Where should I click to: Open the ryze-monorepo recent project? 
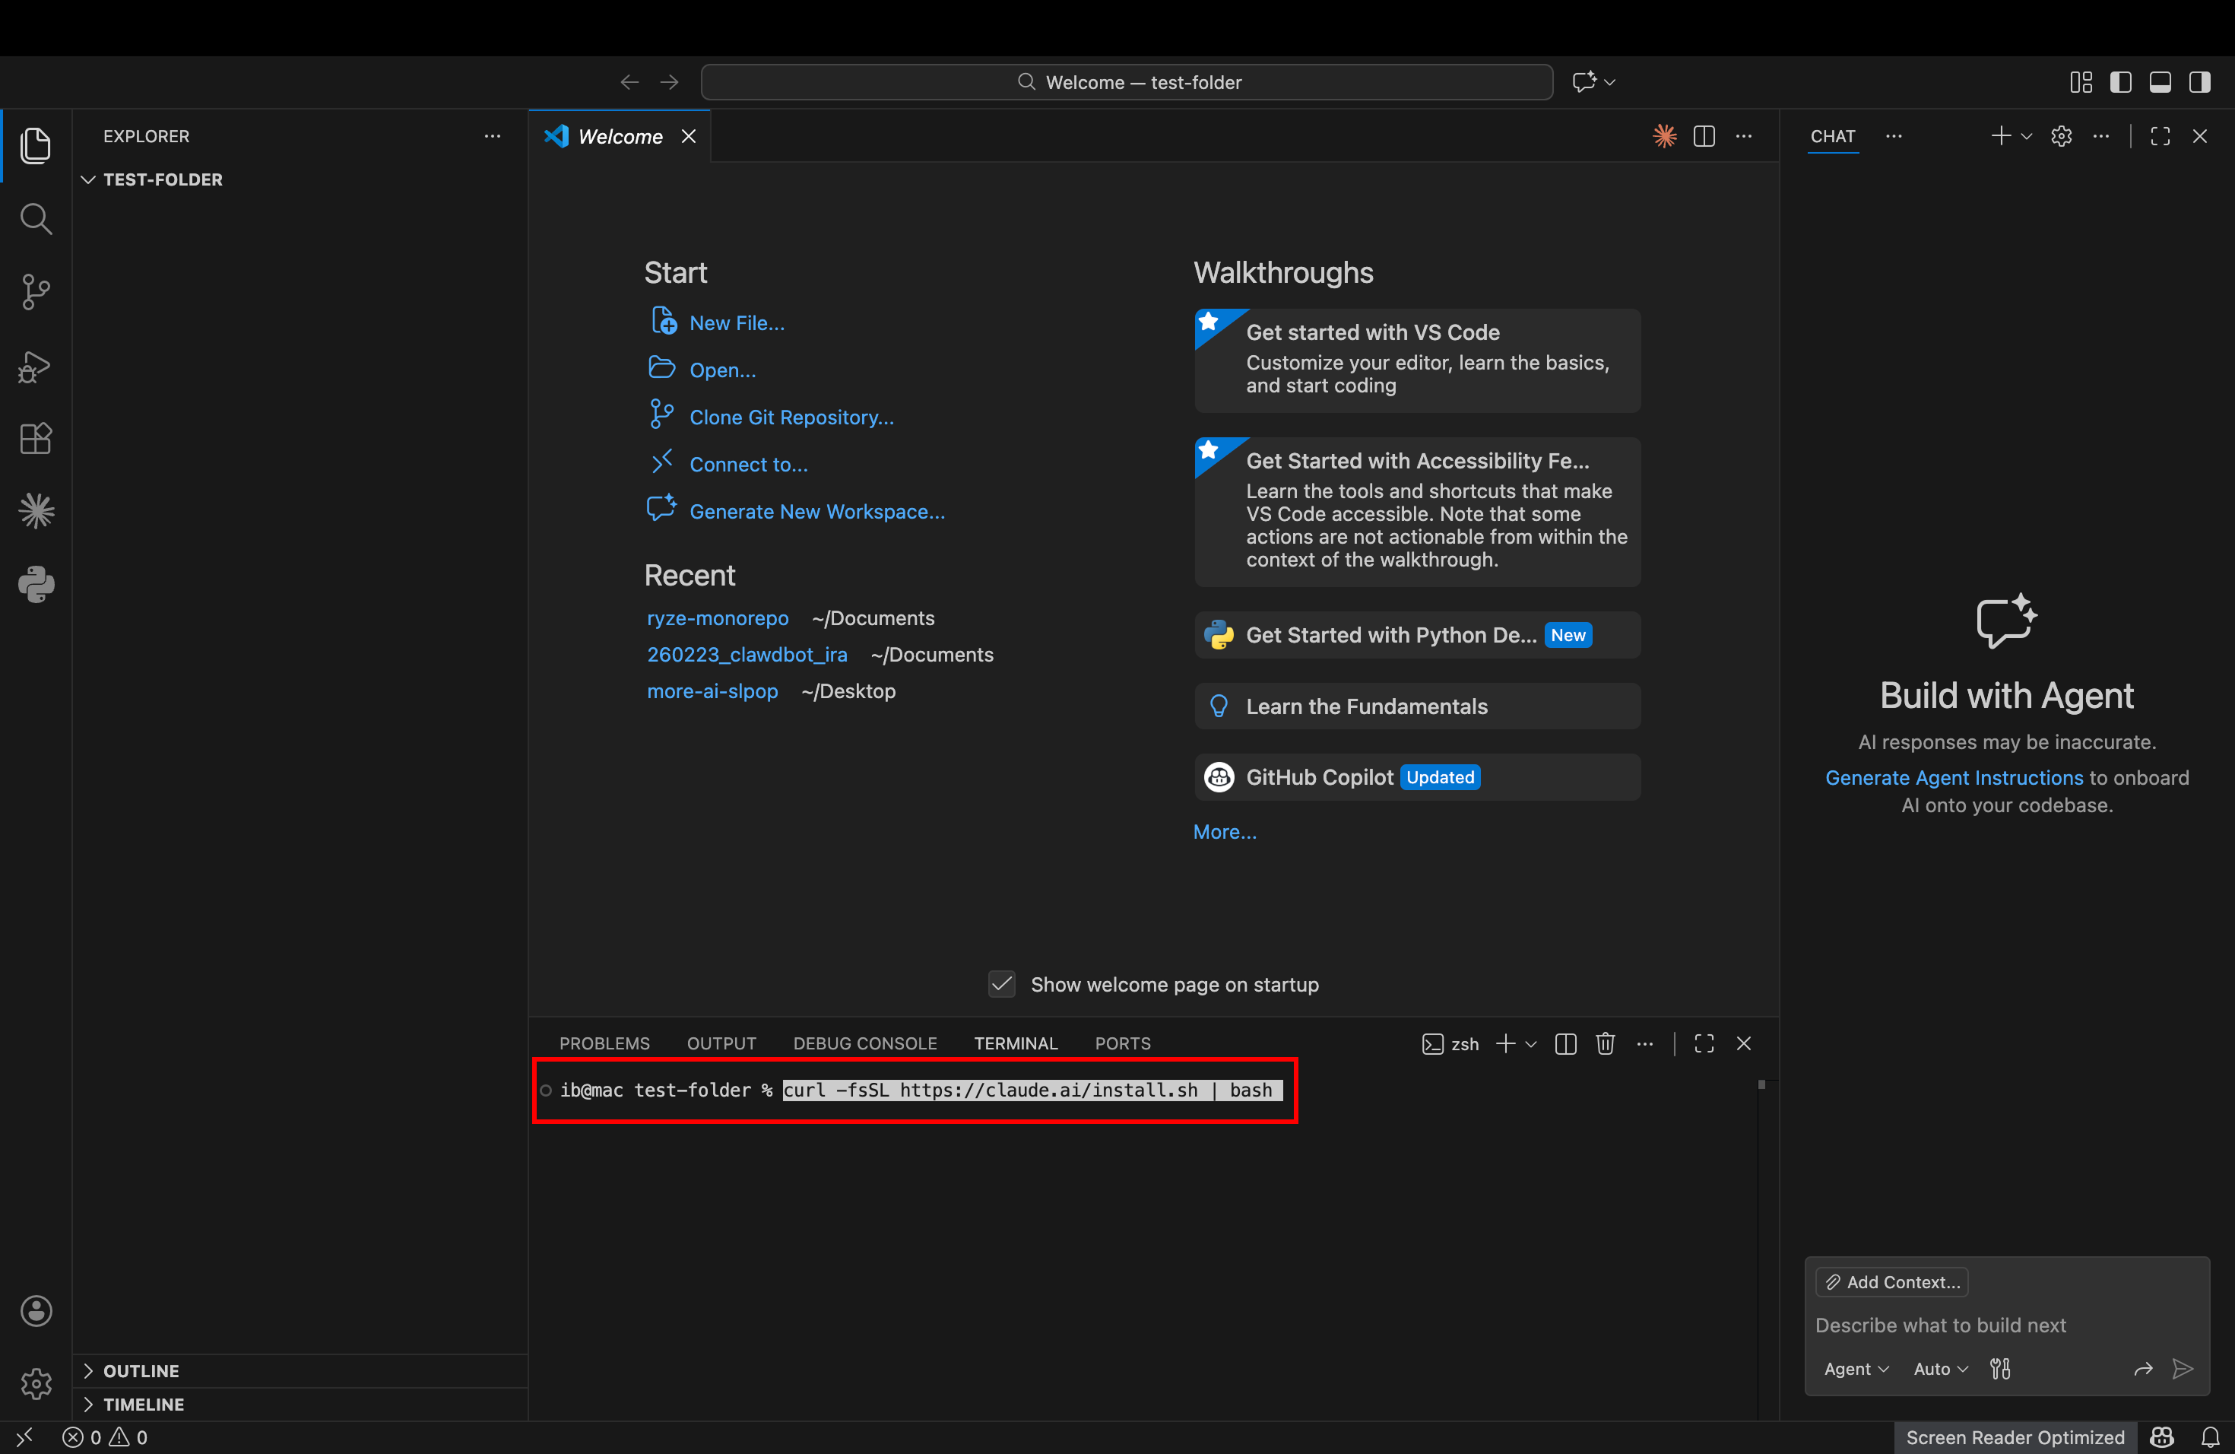click(x=718, y=618)
